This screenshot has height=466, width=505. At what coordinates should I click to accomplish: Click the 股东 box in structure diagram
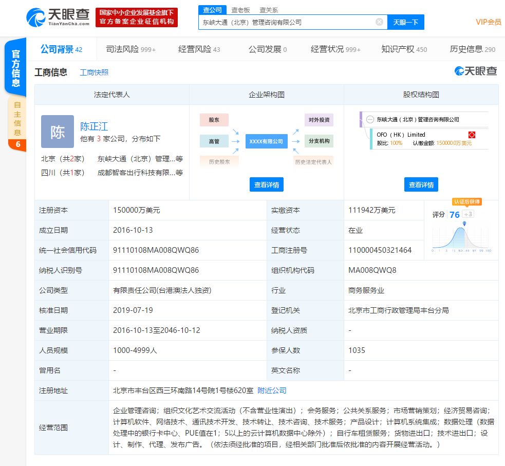[214, 120]
